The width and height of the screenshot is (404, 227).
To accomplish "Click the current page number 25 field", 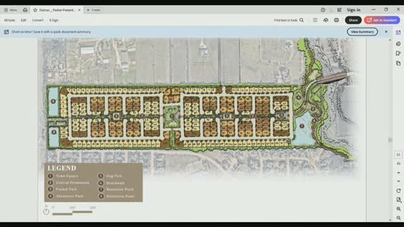I will pos(398,154).
